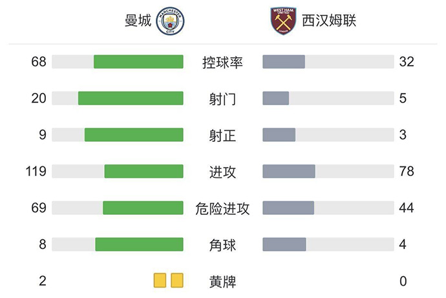Viewport: 446px width, 298px height.
Task: Click West Ham's 78 attacks value
Action: (407, 172)
